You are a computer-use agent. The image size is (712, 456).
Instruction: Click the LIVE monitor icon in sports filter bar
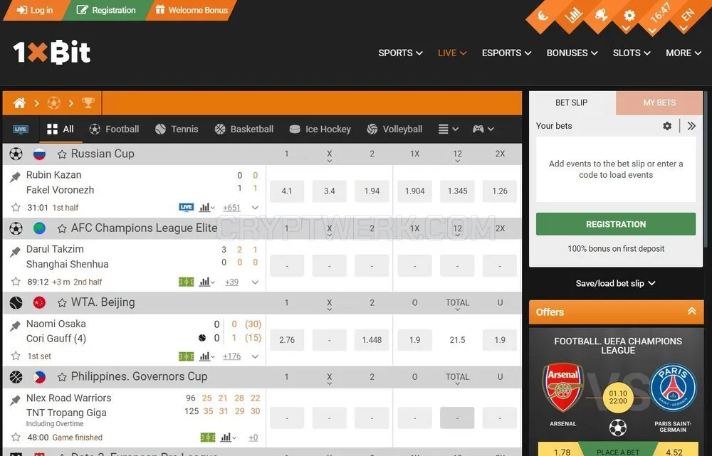click(21, 129)
